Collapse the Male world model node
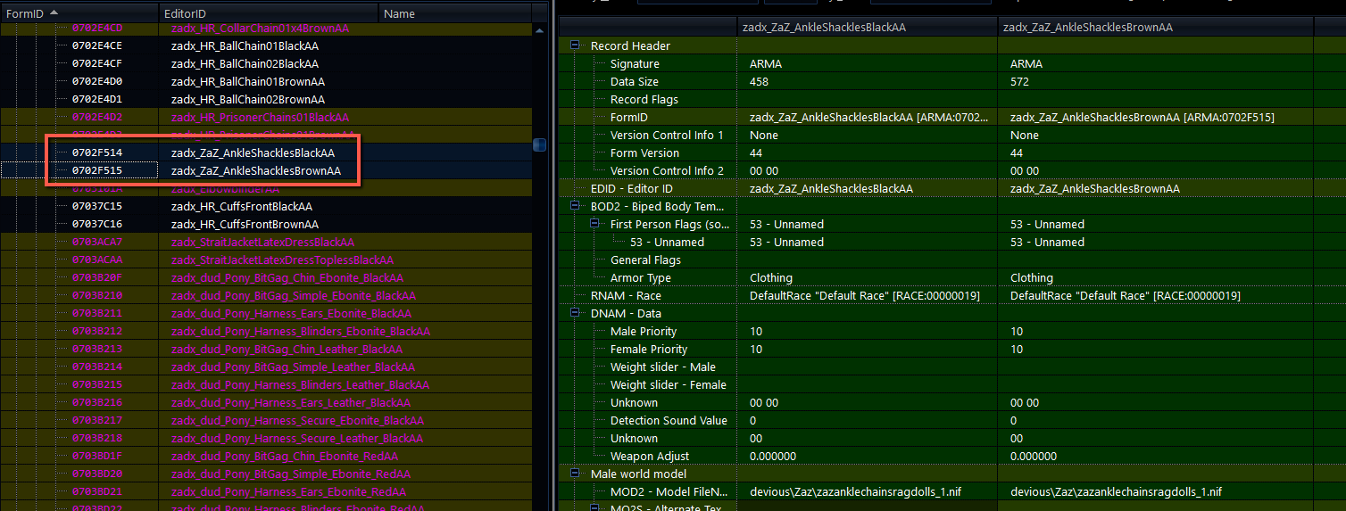Viewport: 1346px width, 511px height. (x=573, y=474)
